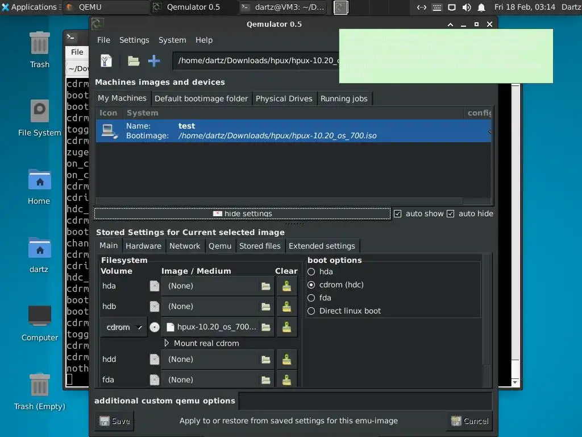The width and height of the screenshot is (582, 437).
Task: Open the bootimage path combo box
Action: (256, 60)
